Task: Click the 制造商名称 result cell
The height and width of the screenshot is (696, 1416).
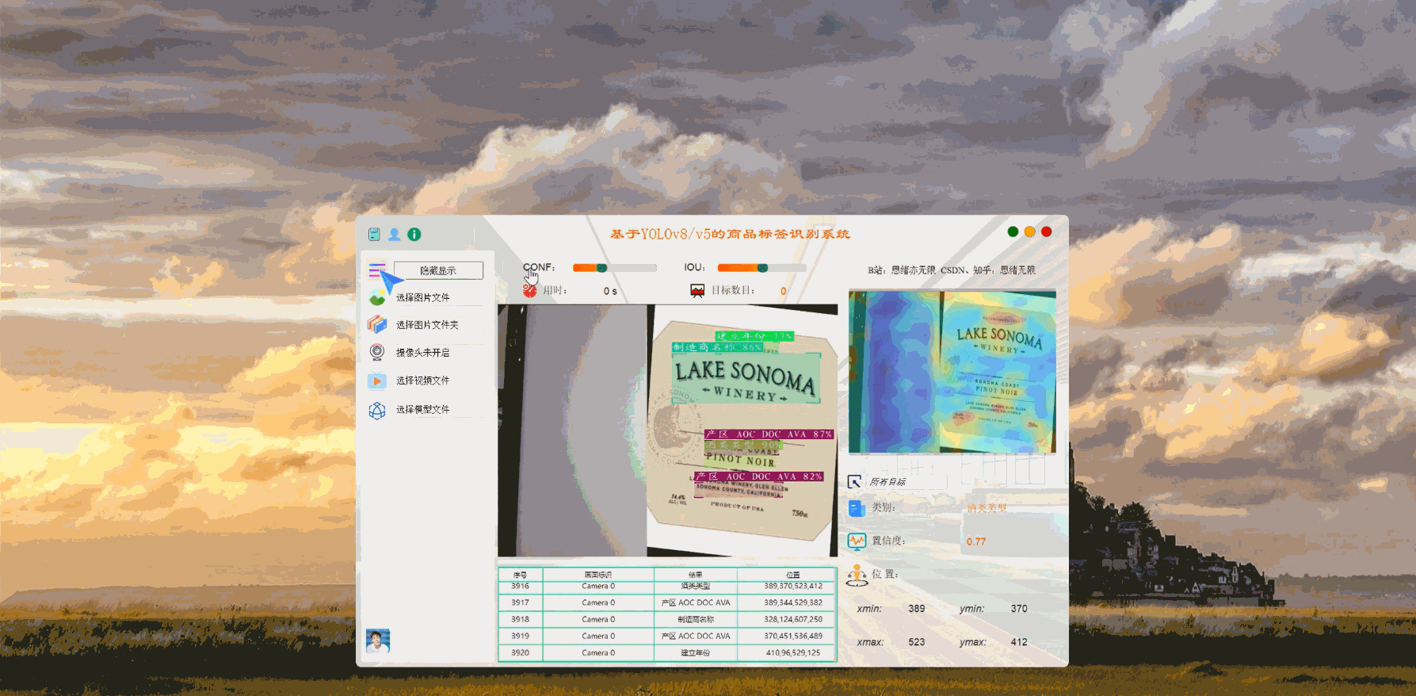Action: pyautogui.click(x=696, y=619)
